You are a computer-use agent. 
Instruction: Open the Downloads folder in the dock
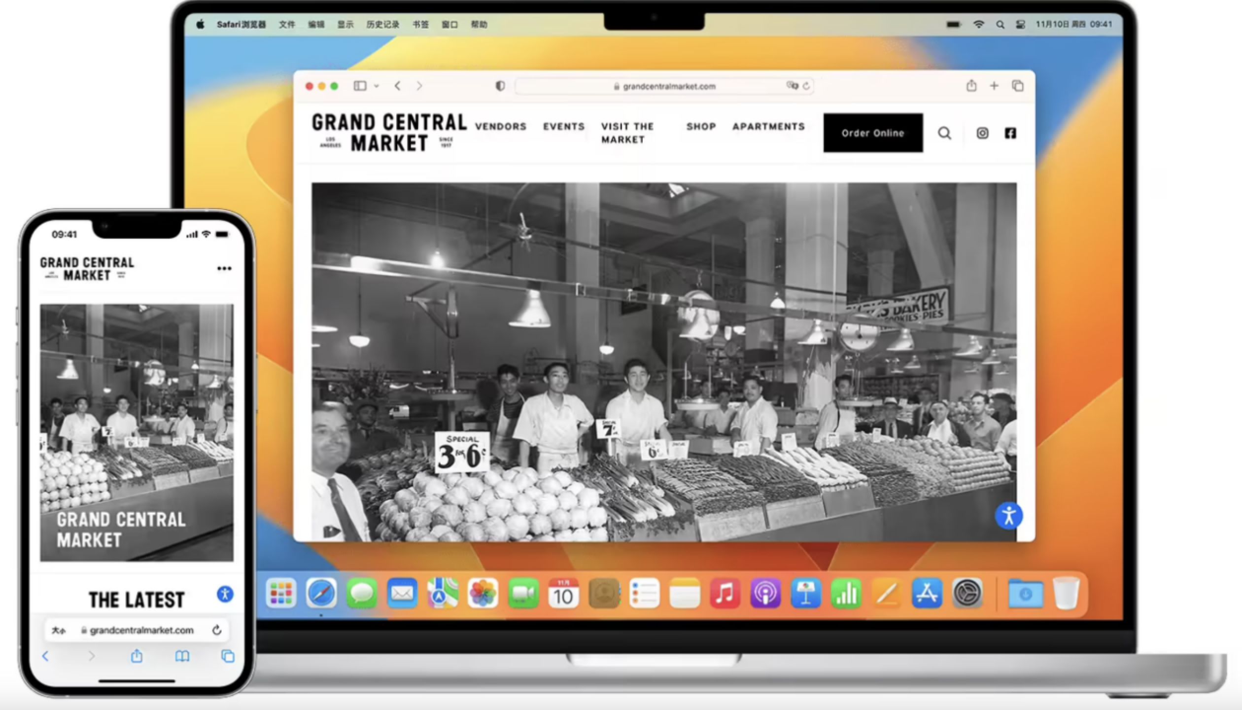[1026, 594]
